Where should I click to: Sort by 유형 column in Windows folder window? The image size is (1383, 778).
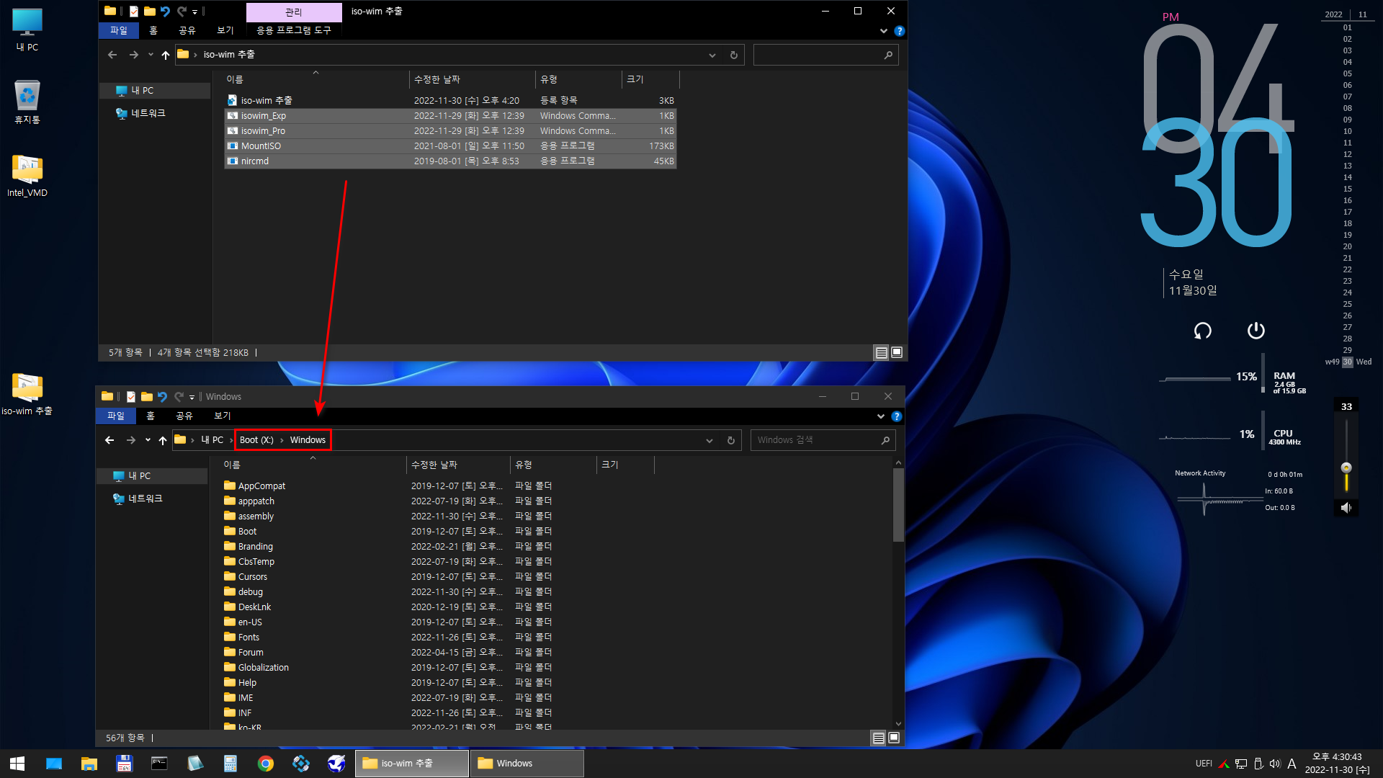(552, 465)
